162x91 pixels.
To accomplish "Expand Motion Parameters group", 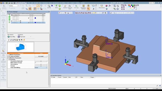I will pyautogui.click(x=9, y=55).
